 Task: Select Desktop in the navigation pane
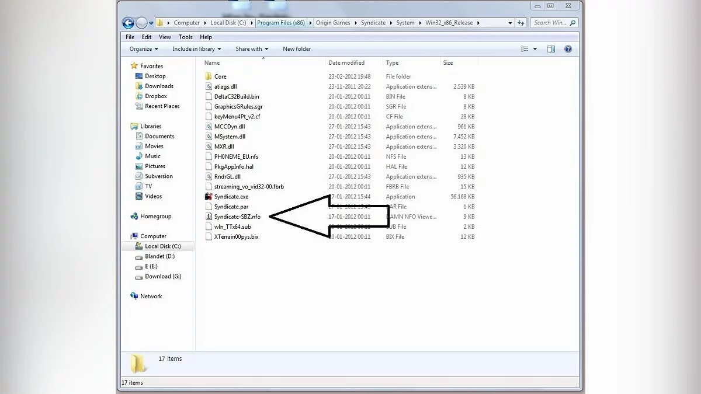155,76
